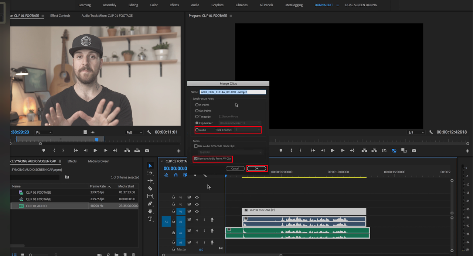
Task: Click the Export Frame camera icon in Source monitor
Action: click(x=147, y=151)
